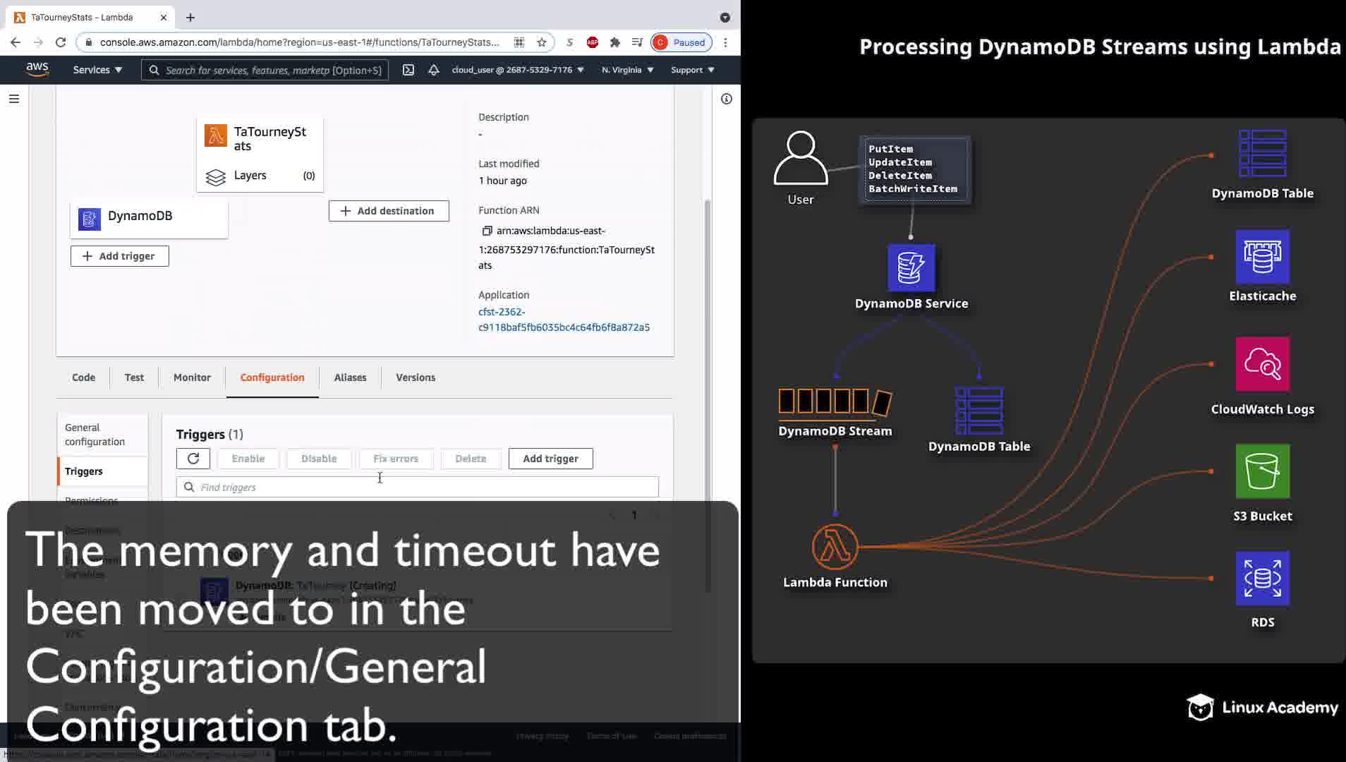Image resolution: width=1346 pixels, height=762 pixels.
Task: Refresh the triggers list
Action: [x=193, y=459]
